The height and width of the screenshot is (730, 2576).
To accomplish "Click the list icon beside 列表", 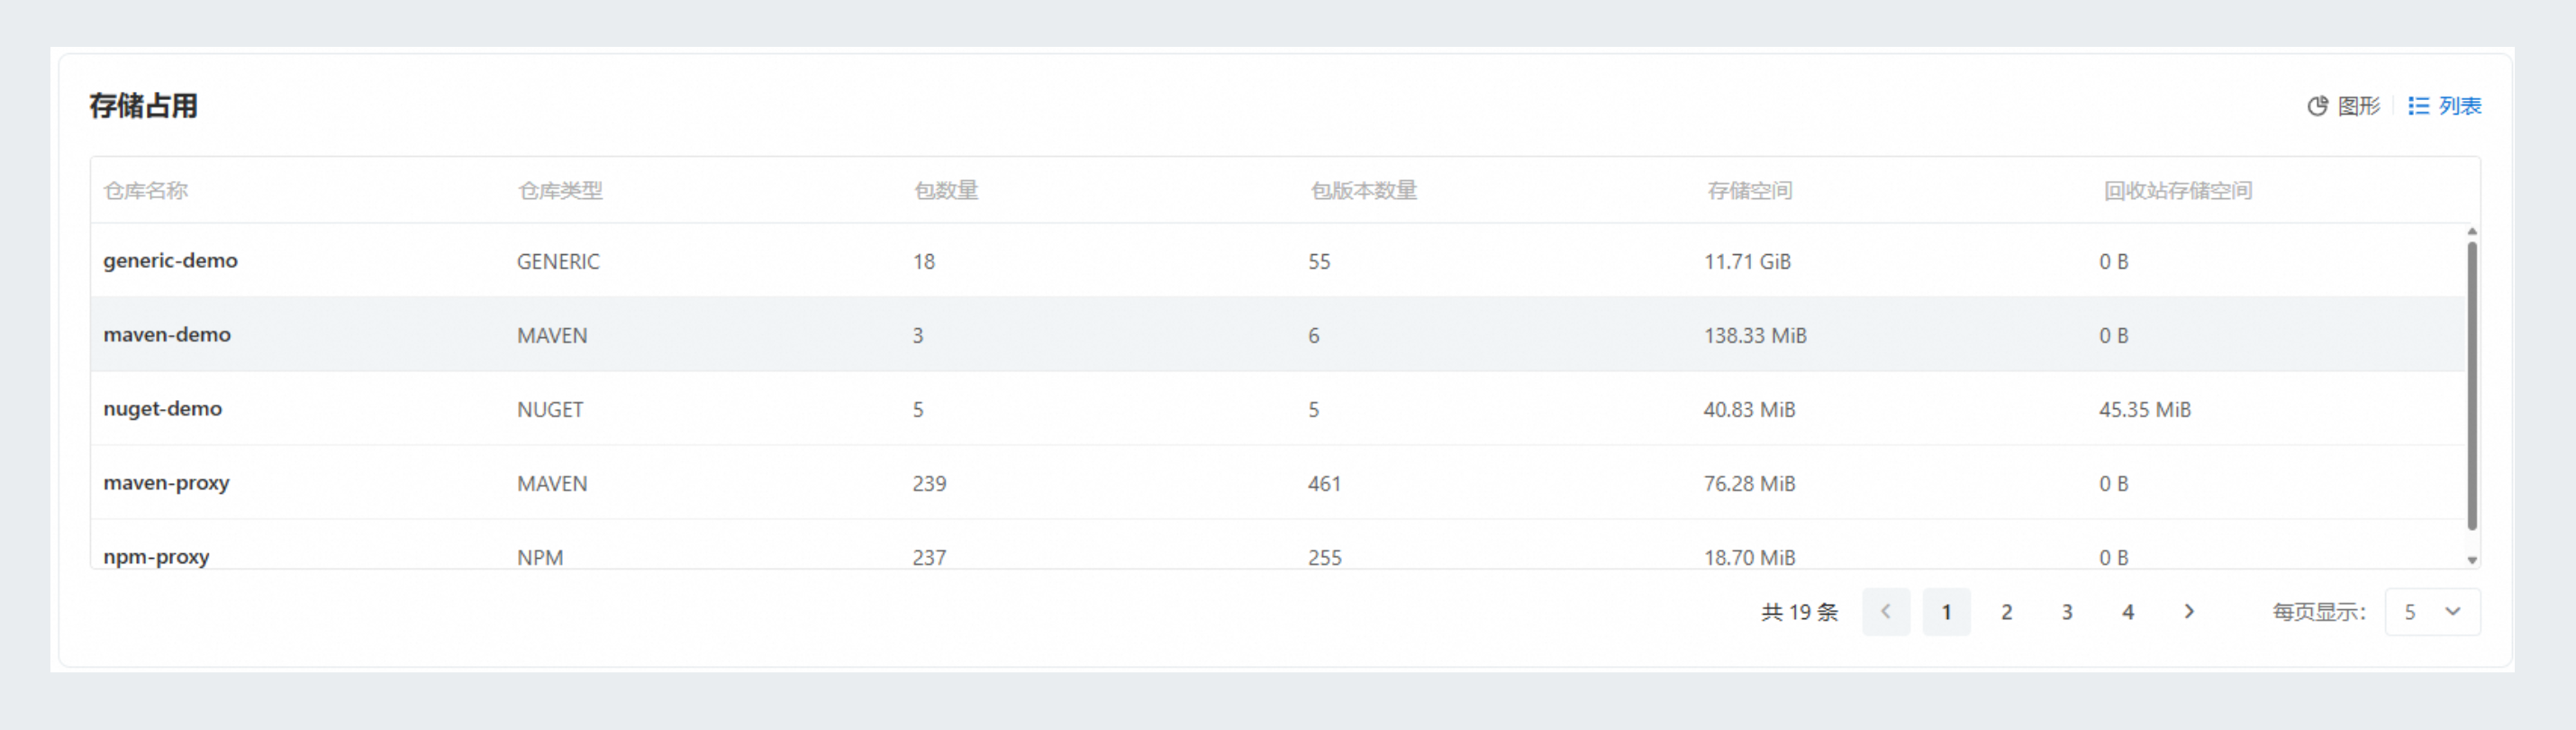I will [x=2418, y=106].
